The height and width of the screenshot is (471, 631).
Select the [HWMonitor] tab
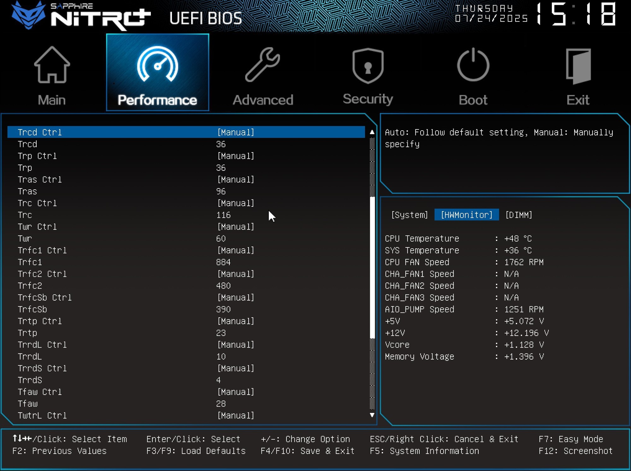(x=466, y=215)
